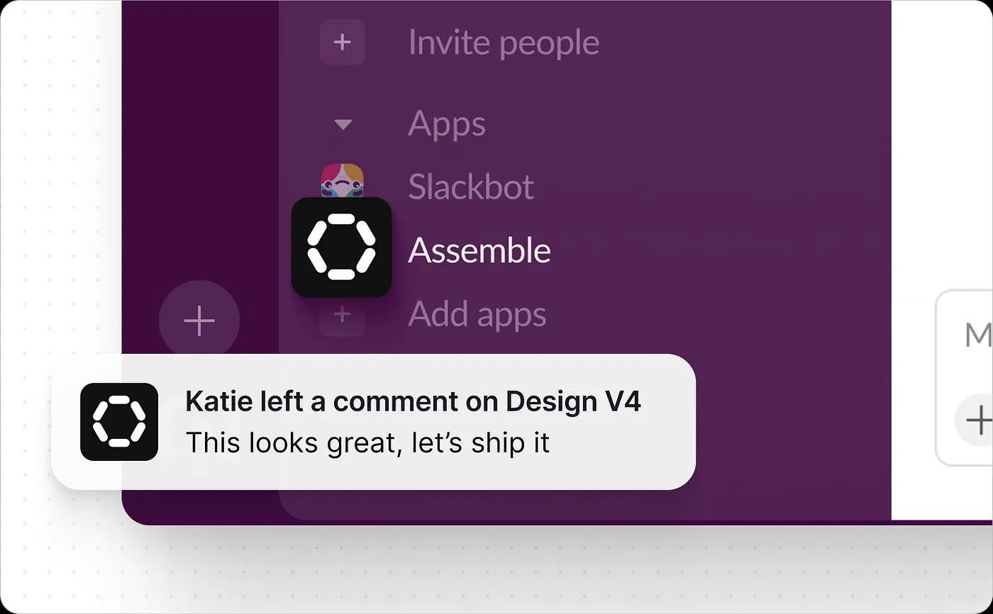The height and width of the screenshot is (614, 993).
Task: Click the plus icon beside Invite people
Action: point(342,43)
